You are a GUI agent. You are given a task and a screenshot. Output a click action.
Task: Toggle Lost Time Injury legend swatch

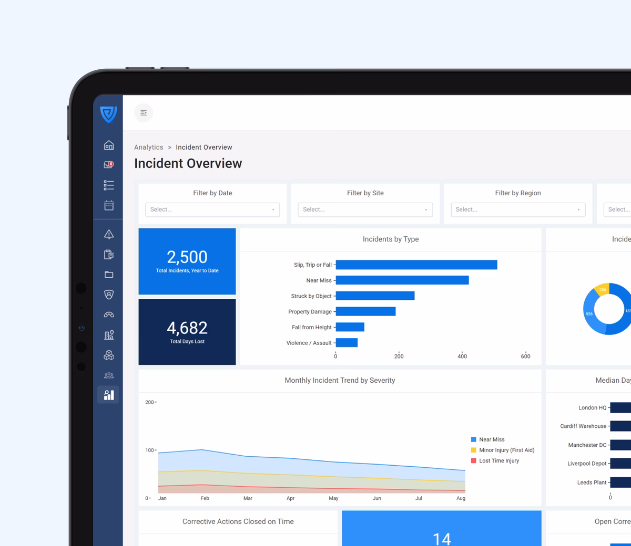tap(474, 460)
